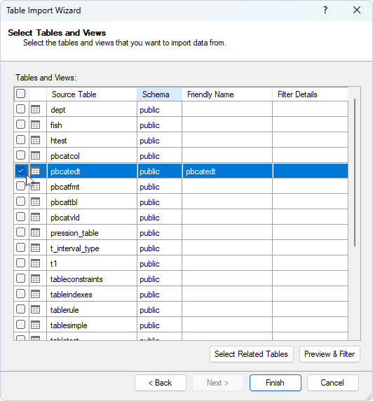Check the pbcatcol table checkbox
The image size is (373, 401).
point(21,155)
